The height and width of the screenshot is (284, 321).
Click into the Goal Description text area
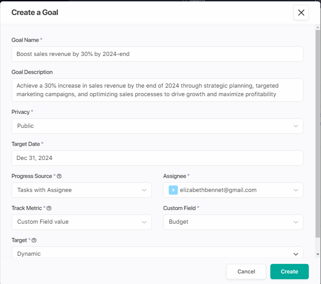pyautogui.click(x=157, y=90)
